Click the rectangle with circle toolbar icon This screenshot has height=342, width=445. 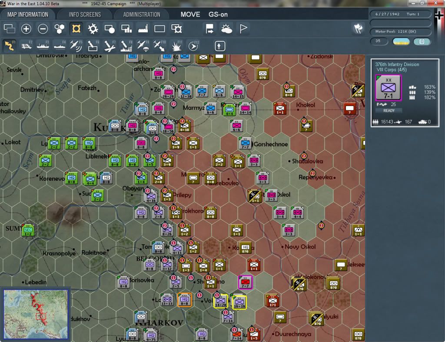(110, 29)
